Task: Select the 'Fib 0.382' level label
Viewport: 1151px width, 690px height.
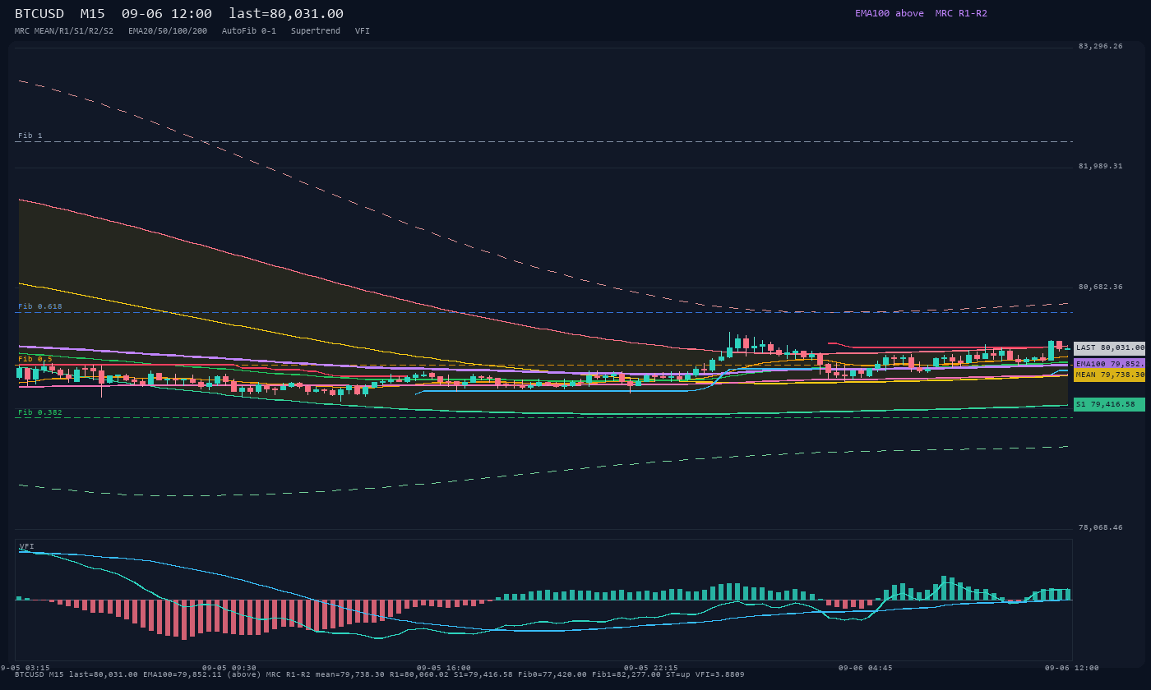Action: pyautogui.click(x=40, y=412)
